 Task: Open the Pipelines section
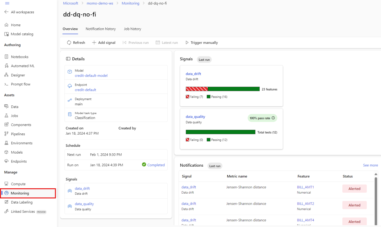coord(17,134)
